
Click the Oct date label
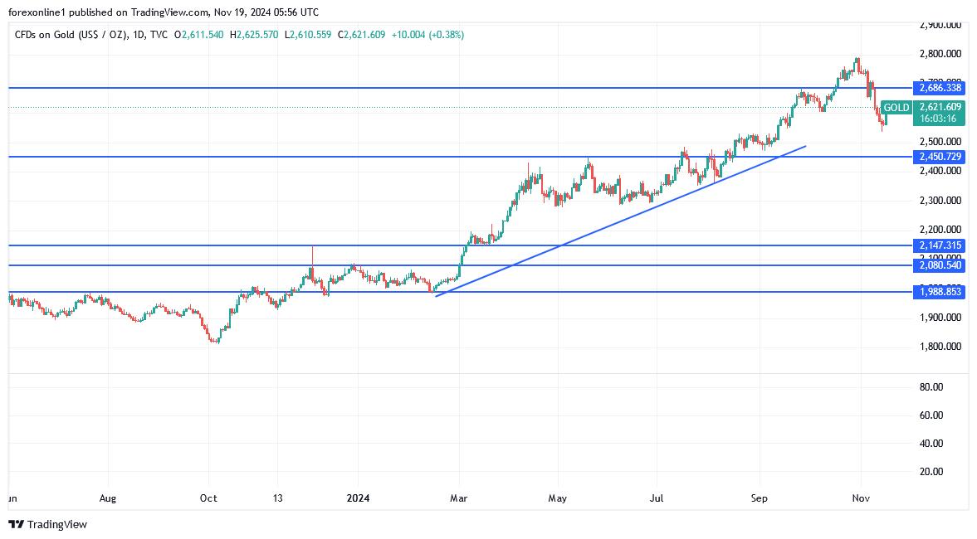208,498
